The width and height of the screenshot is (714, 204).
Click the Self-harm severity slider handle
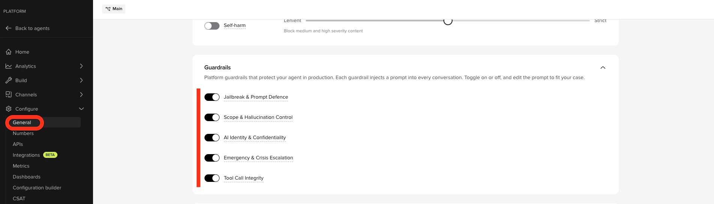click(448, 21)
